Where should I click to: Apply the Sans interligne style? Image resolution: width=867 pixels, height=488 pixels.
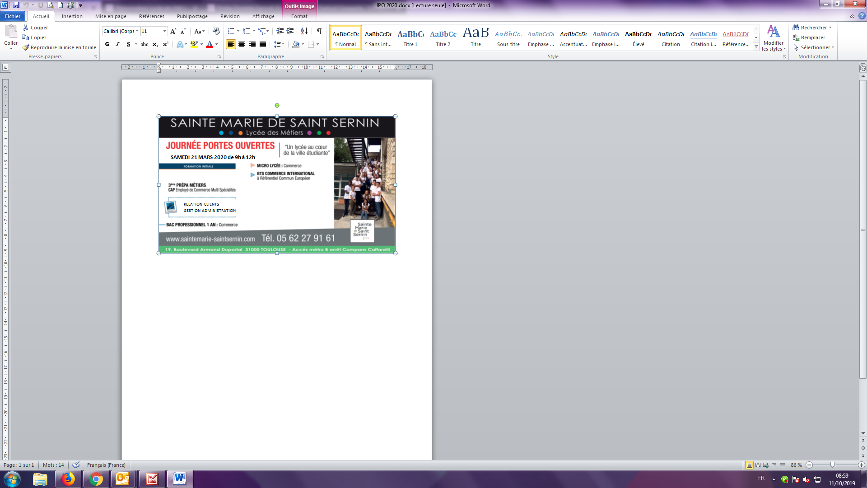pyautogui.click(x=378, y=38)
